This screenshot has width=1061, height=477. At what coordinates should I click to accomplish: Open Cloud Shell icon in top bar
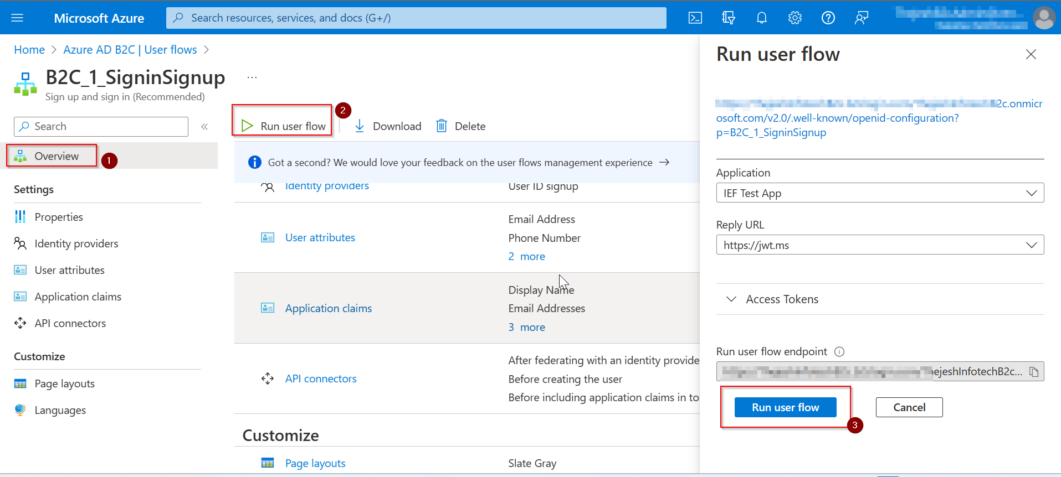[695, 18]
